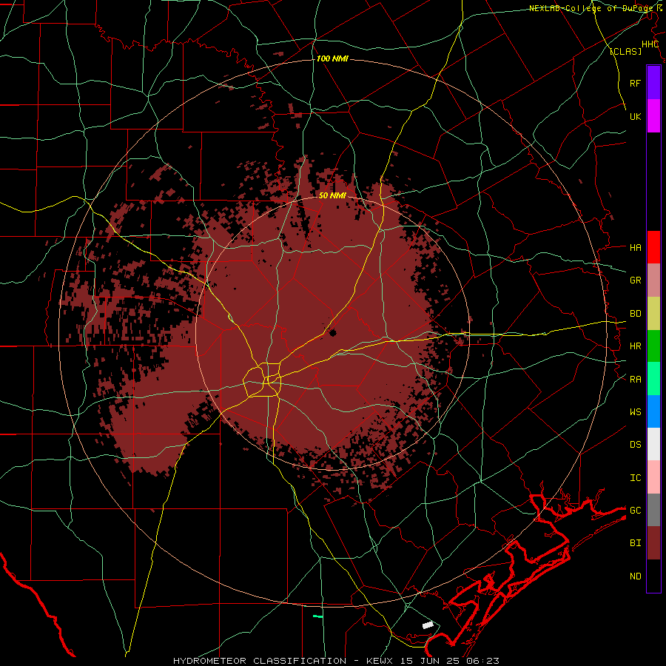Image resolution: width=666 pixels, height=666 pixels.
Task: Click the "15 JUN 25 06:23" timestamp
Action: pyautogui.click(x=450, y=661)
